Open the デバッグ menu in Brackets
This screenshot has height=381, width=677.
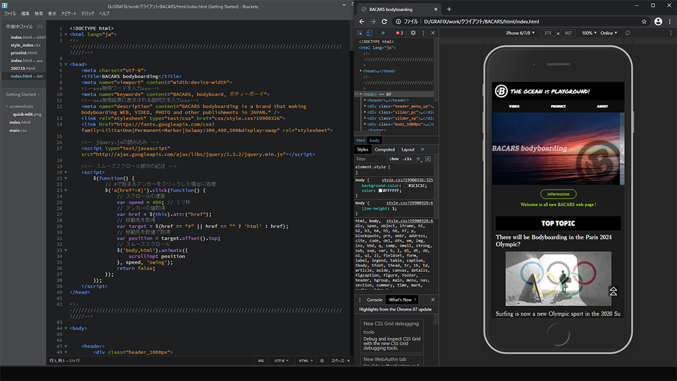(x=88, y=13)
